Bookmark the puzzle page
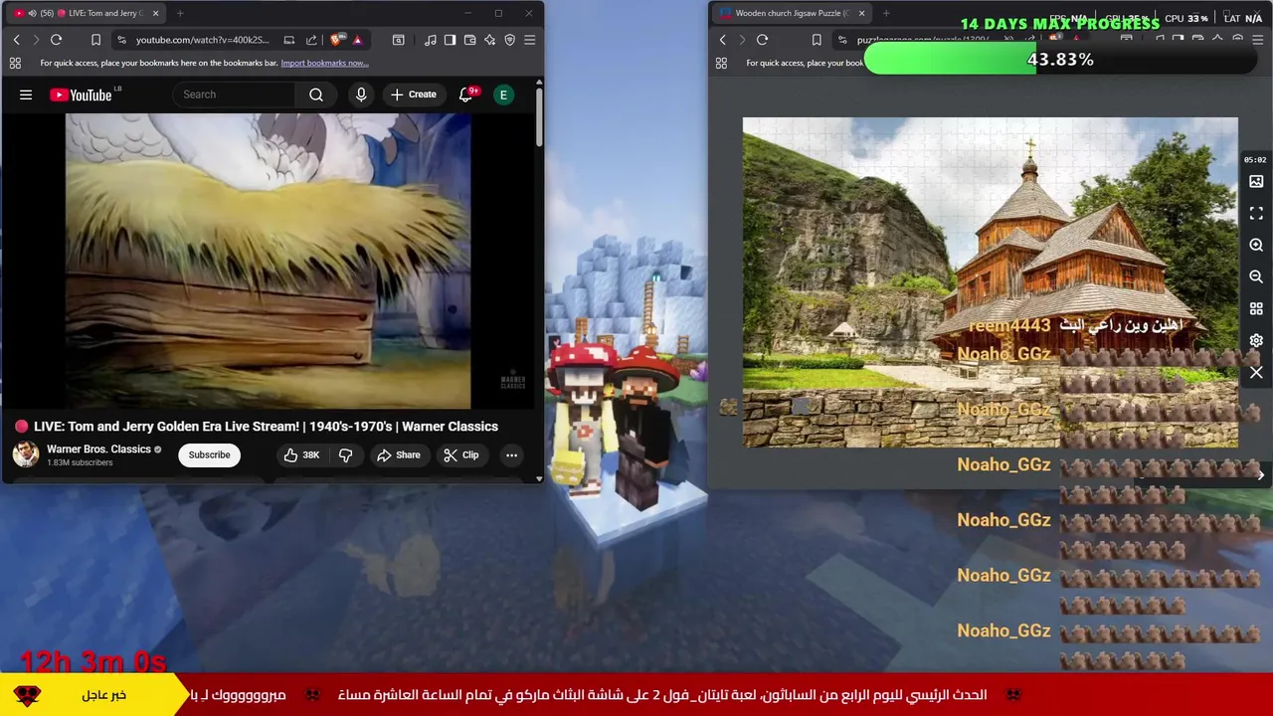Viewport: 1273px width, 716px height. [x=817, y=40]
